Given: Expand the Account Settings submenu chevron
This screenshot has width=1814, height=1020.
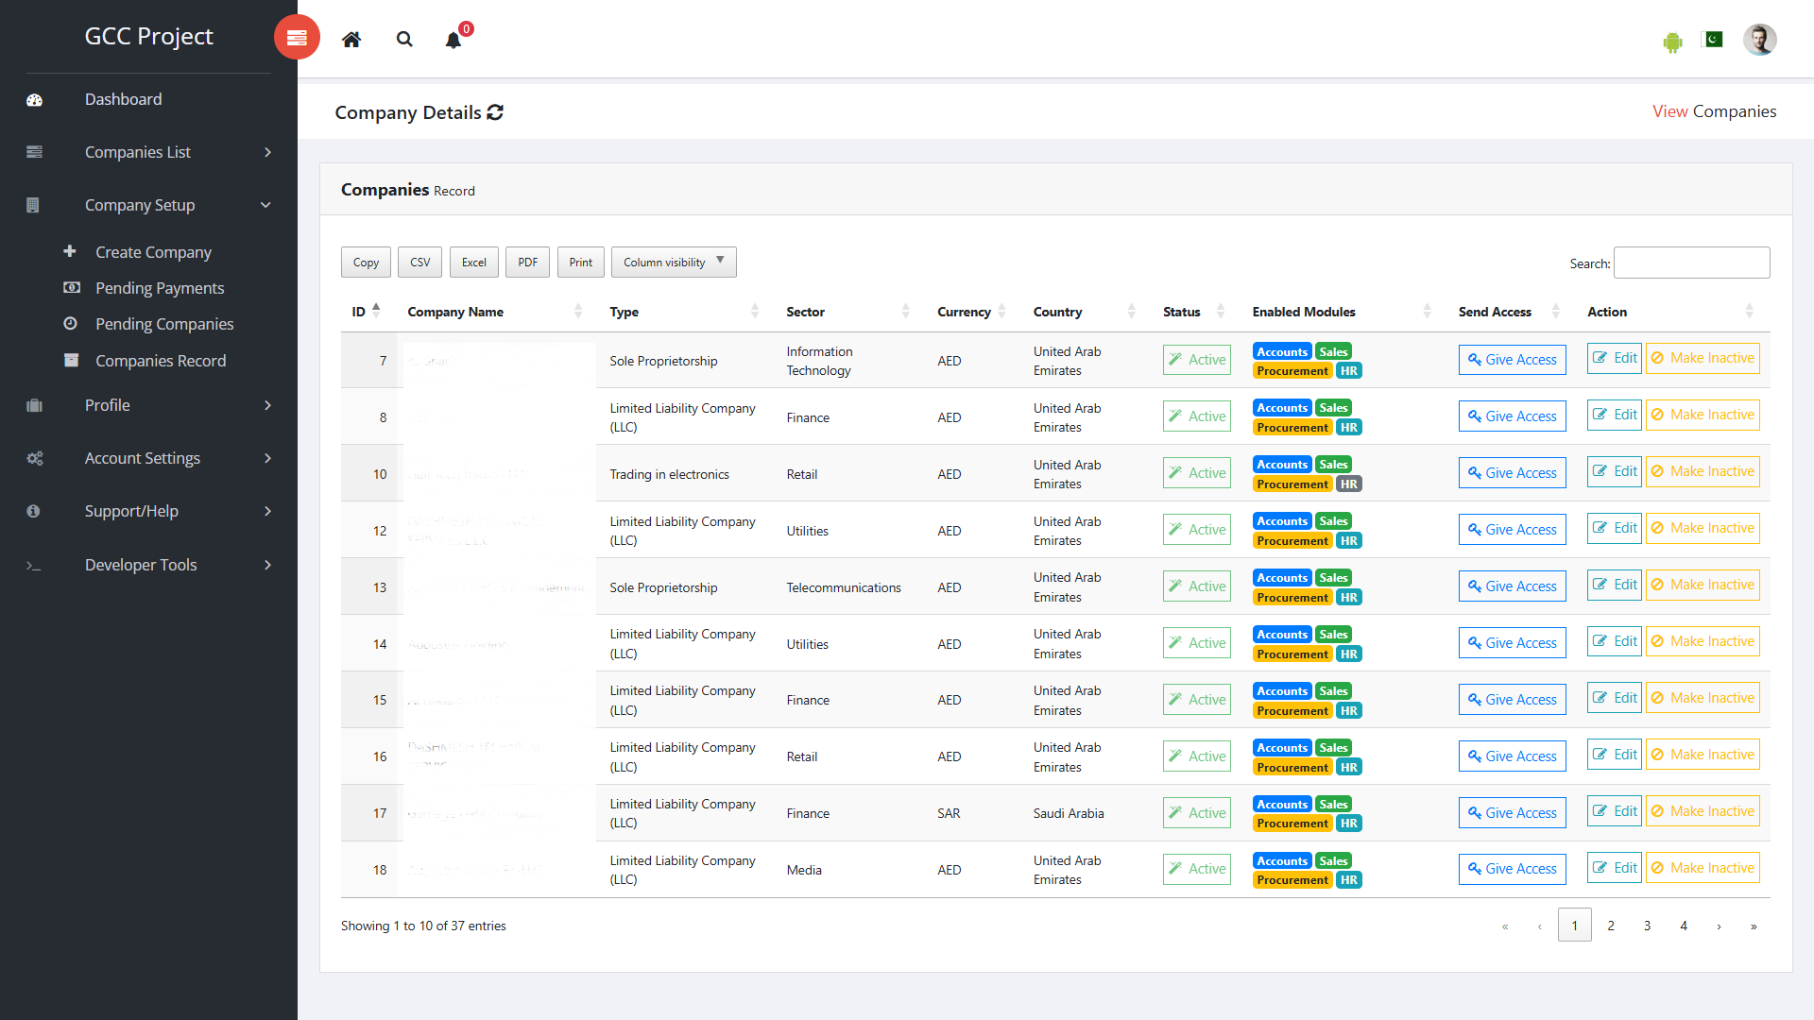Looking at the screenshot, I should pos(268,458).
